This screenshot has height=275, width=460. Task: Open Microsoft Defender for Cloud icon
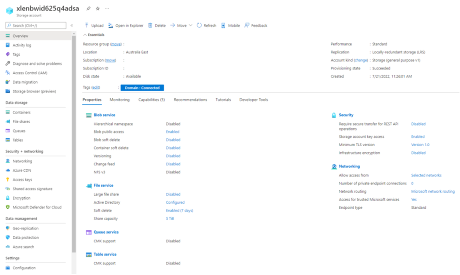click(x=8, y=207)
